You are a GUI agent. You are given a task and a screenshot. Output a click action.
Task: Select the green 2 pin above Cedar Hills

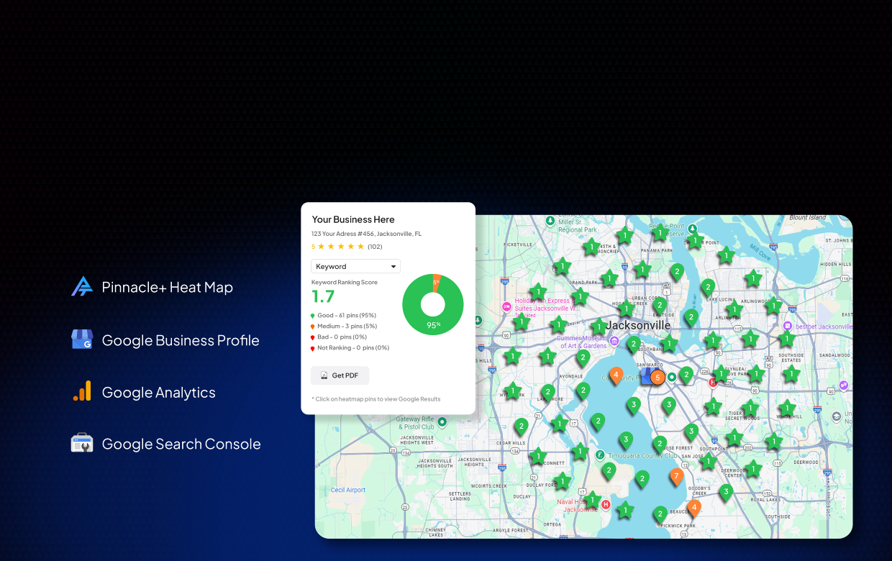(521, 426)
